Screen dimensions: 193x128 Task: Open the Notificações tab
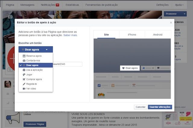50,5
